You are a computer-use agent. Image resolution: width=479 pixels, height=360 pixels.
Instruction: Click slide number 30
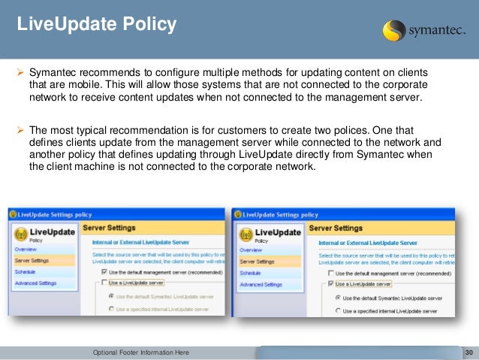pyautogui.click(x=469, y=352)
